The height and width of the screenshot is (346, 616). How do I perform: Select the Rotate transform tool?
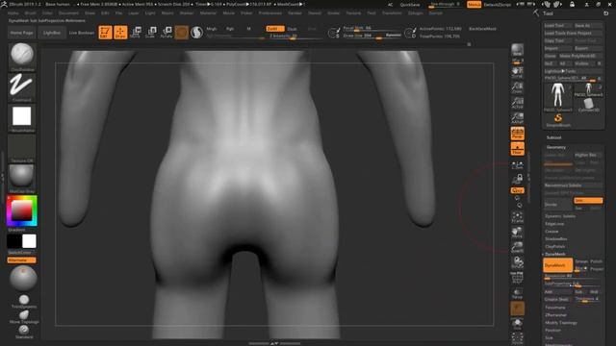pos(167,32)
